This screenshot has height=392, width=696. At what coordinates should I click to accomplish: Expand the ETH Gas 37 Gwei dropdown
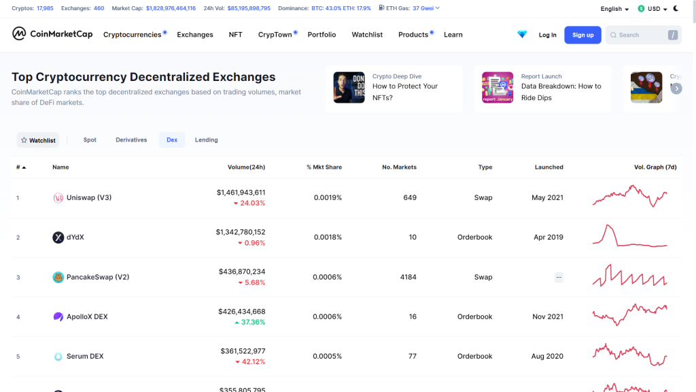tap(425, 8)
